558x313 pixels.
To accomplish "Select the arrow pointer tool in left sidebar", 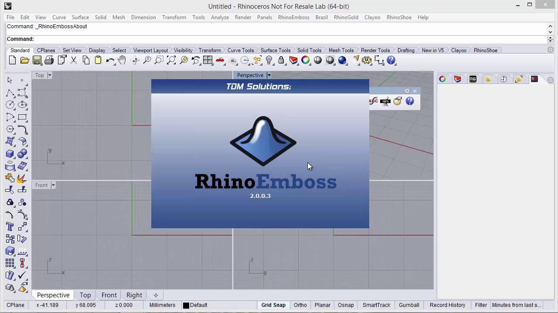I will point(10,80).
